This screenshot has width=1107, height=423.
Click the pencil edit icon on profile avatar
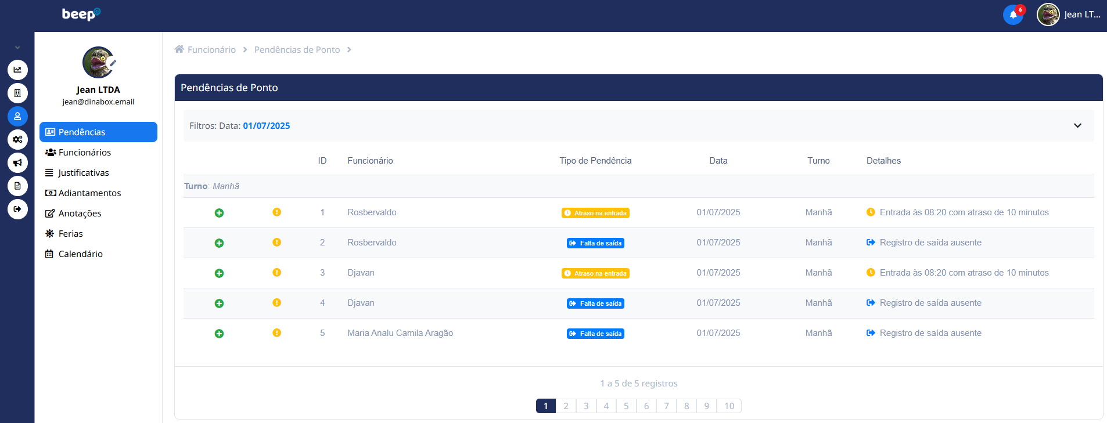113,63
